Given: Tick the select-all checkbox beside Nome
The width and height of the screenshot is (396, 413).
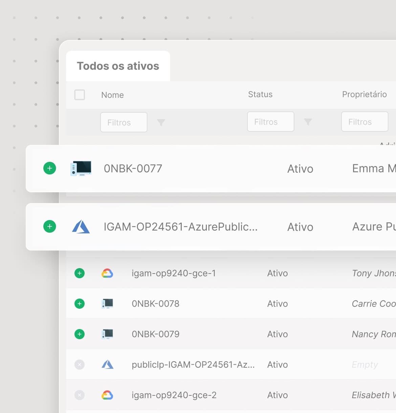Looking at the screenshot, I should [x=80, y=95].
